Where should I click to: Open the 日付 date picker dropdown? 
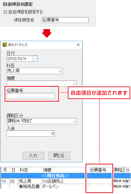35,58
